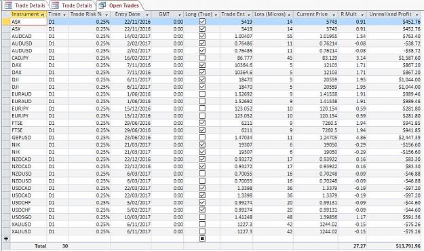The image size is (424, 251).
Task: Select entry date 14/02/2017
Action: [x=137, y=36]
